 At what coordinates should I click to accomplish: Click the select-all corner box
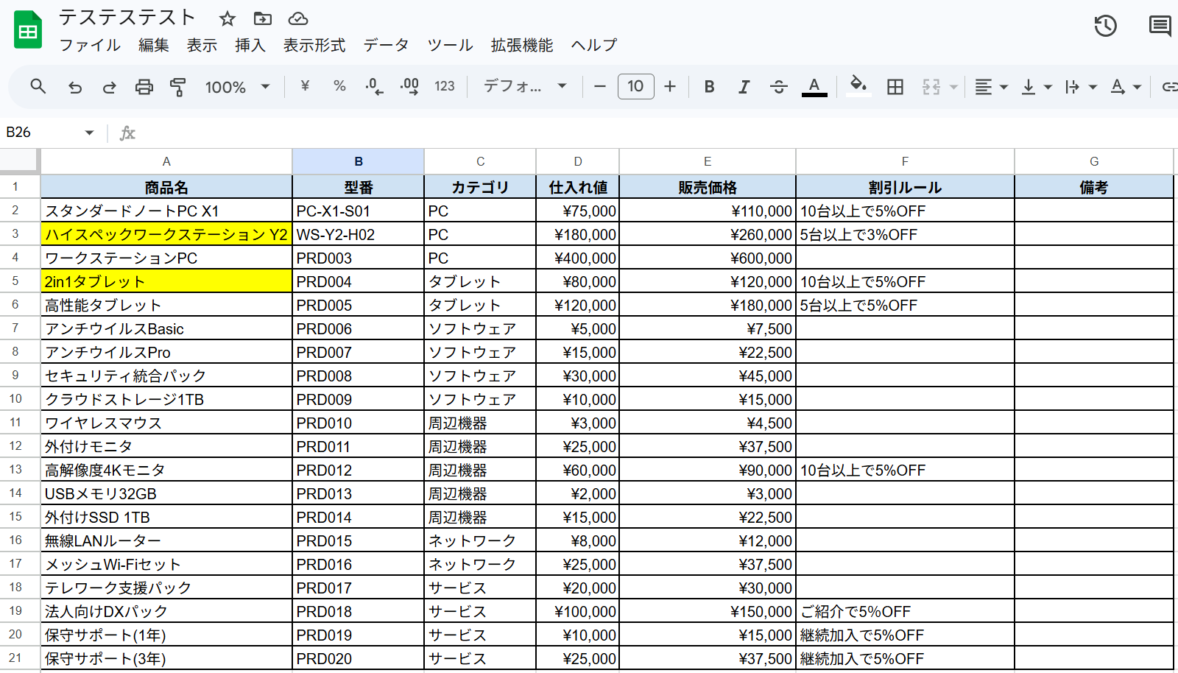click(19, 161)
